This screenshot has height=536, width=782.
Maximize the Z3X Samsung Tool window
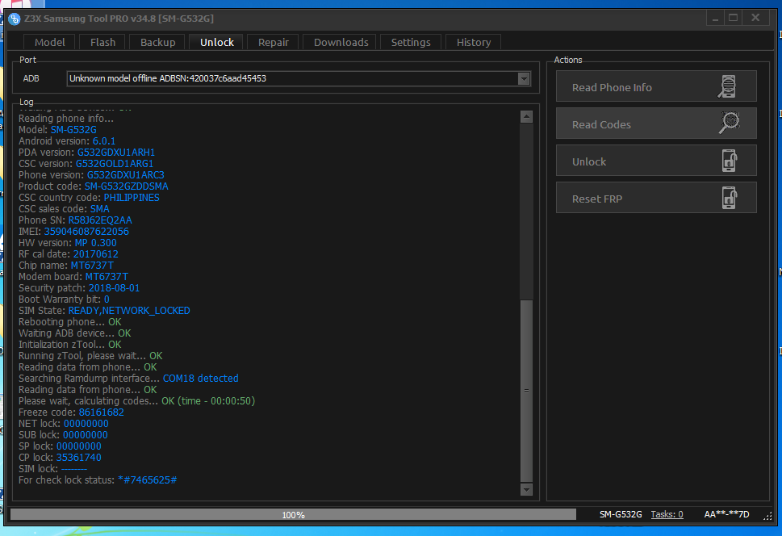733,19
